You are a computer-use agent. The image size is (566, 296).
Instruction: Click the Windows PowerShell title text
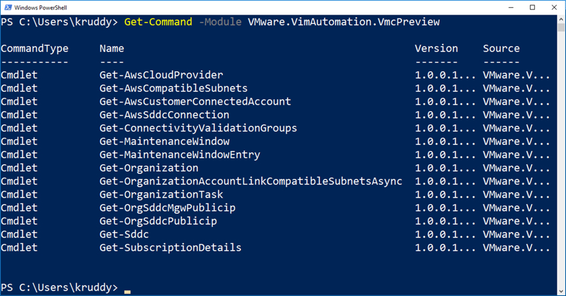click(41, 7)
